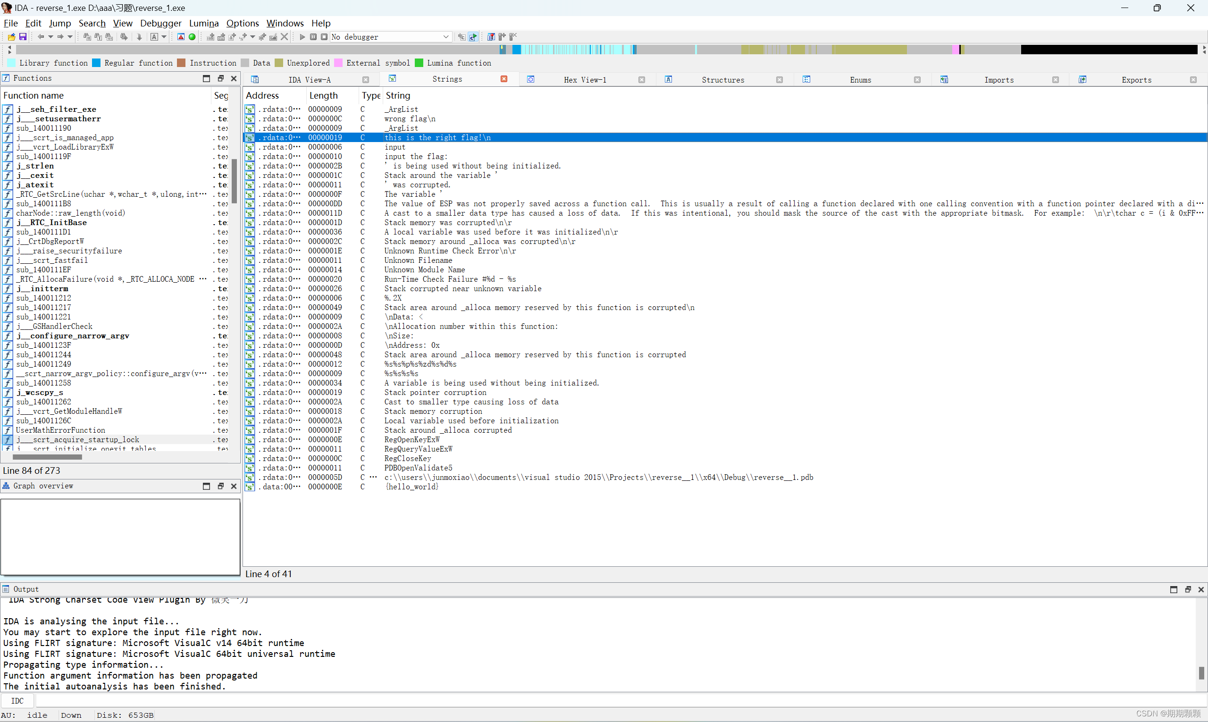This screenshot has width=1208, height=722.
Task: Open the name type dropdown next to A icon
Action: [x=164, y=36]
